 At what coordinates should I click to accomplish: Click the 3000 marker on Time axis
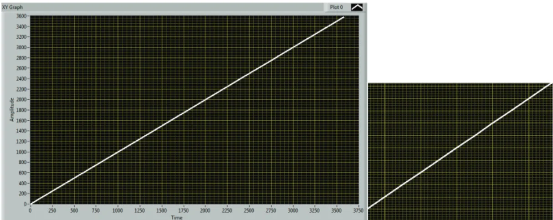point(293,211)
